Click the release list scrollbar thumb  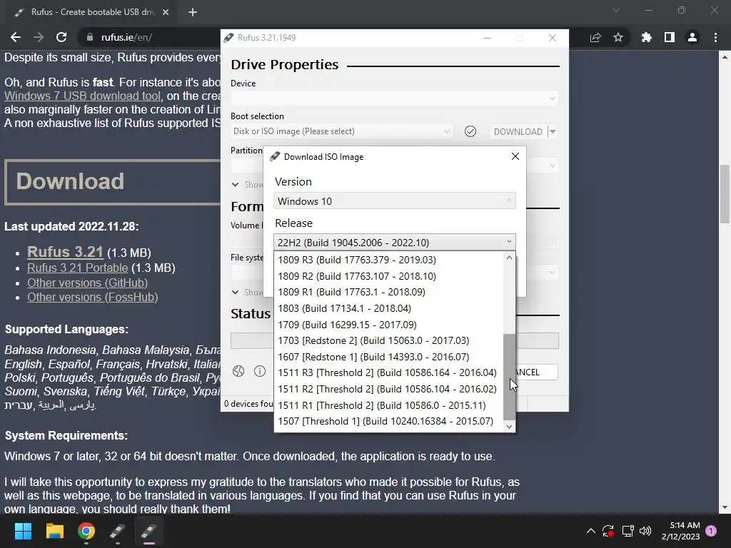[509, 377]
